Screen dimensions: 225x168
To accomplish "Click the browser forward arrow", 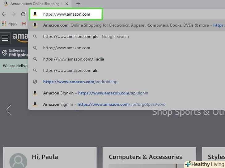I will [14, 14].
